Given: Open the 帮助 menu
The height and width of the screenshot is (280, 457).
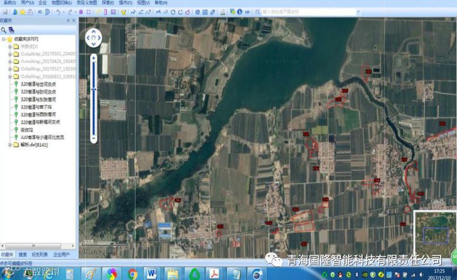Looking at the screenshot, I should pos(161,2).
